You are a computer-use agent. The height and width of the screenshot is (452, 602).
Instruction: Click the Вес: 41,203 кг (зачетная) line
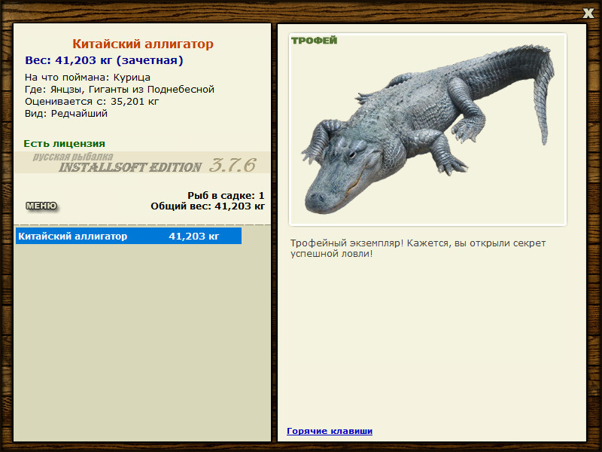[104, 60]
